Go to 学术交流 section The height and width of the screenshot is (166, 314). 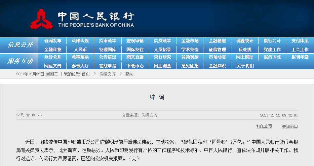coord(190,50)
